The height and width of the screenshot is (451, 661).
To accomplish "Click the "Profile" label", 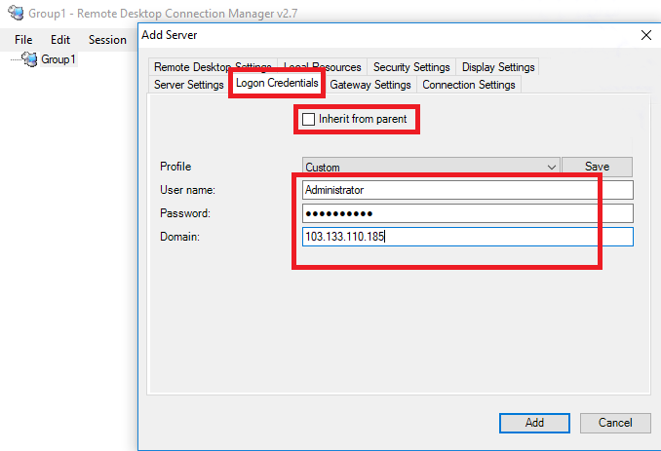I will 175,167.
